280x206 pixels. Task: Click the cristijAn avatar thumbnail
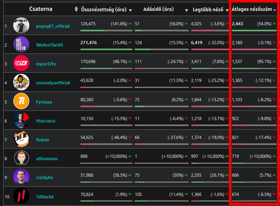[x=21, y=177]
